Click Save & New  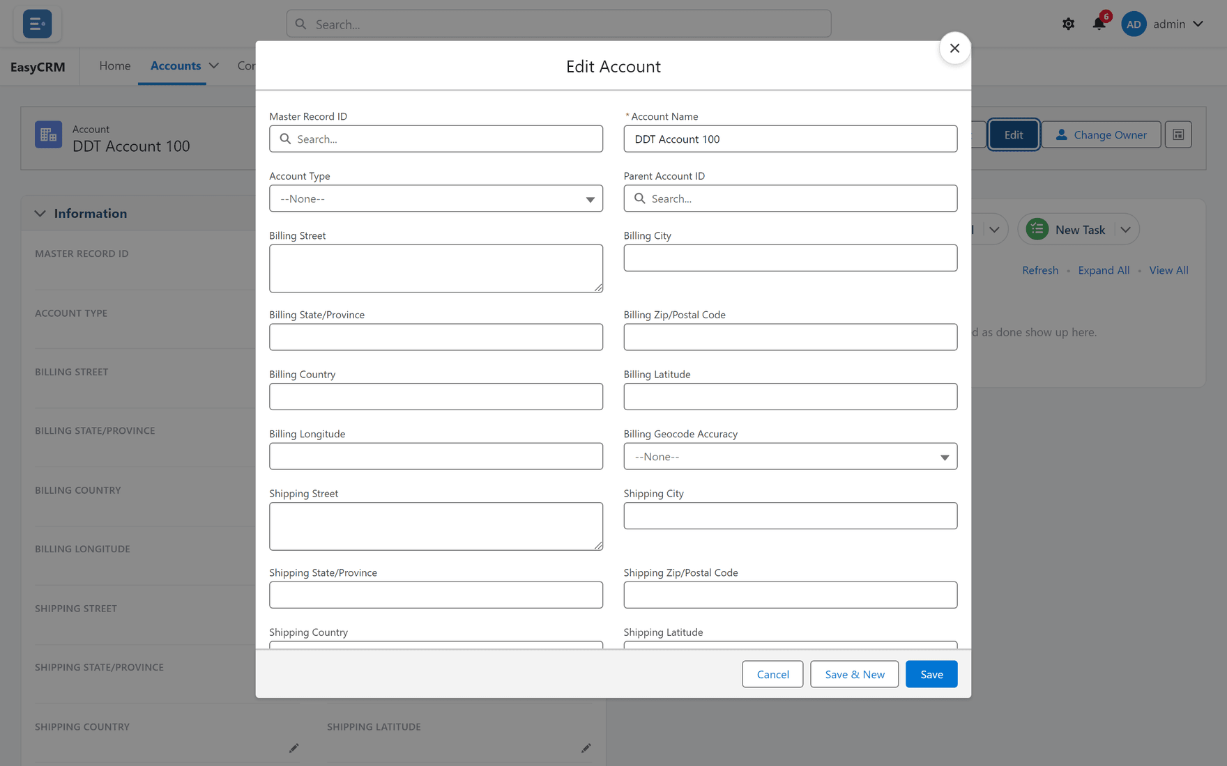coord(854,674)
